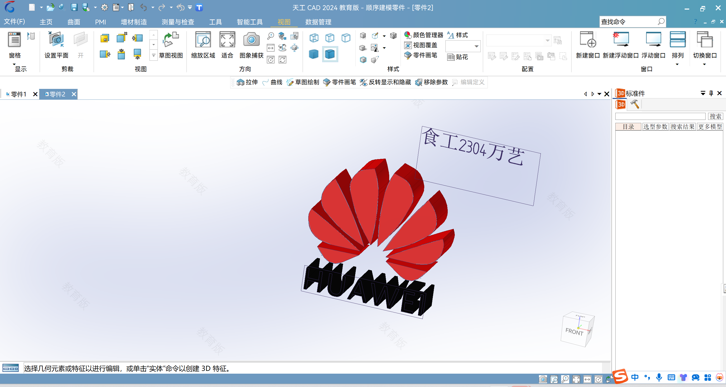Click the Sogou microphone voice input icon
Image resolution: width=726 pixels, height=387 pixels.
pos(659,377)
